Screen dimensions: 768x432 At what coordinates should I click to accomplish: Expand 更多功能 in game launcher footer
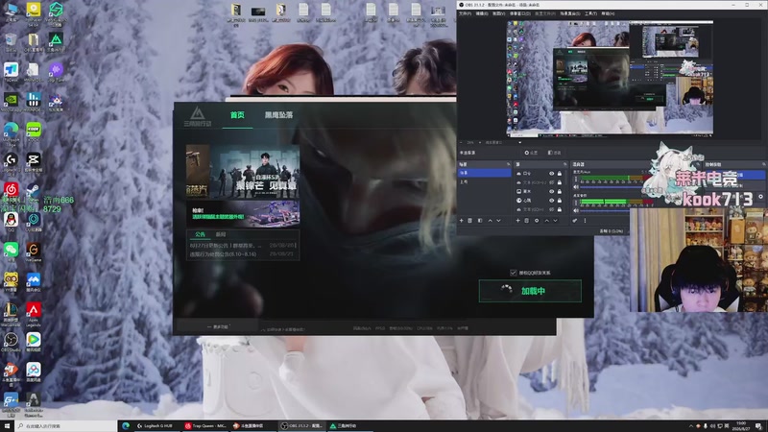point(218,326)
